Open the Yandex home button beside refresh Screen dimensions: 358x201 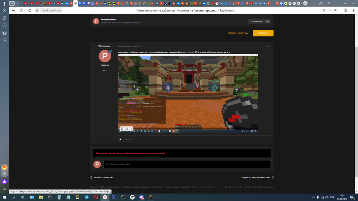point(22,10)
